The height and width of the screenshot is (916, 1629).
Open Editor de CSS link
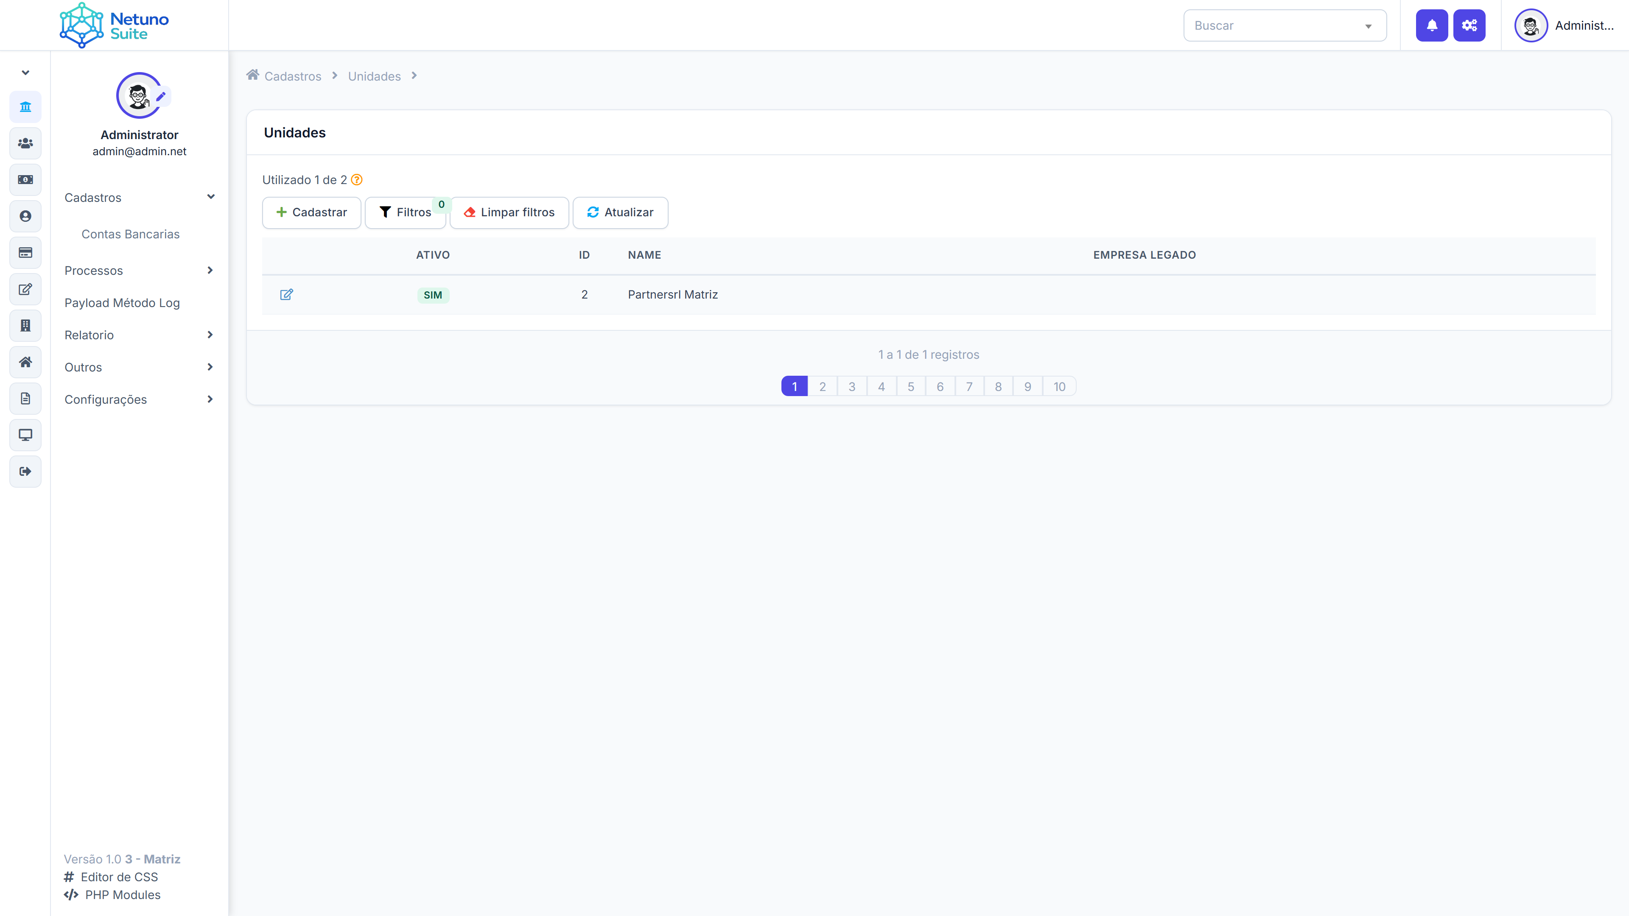[x=111, y=877]
